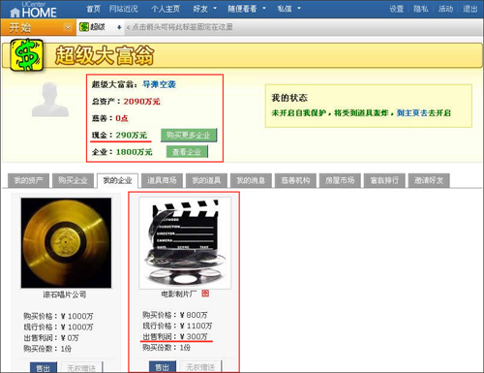Click 售出 under 电影制片厂
This screenshot has width=484, height=373.
163,367
